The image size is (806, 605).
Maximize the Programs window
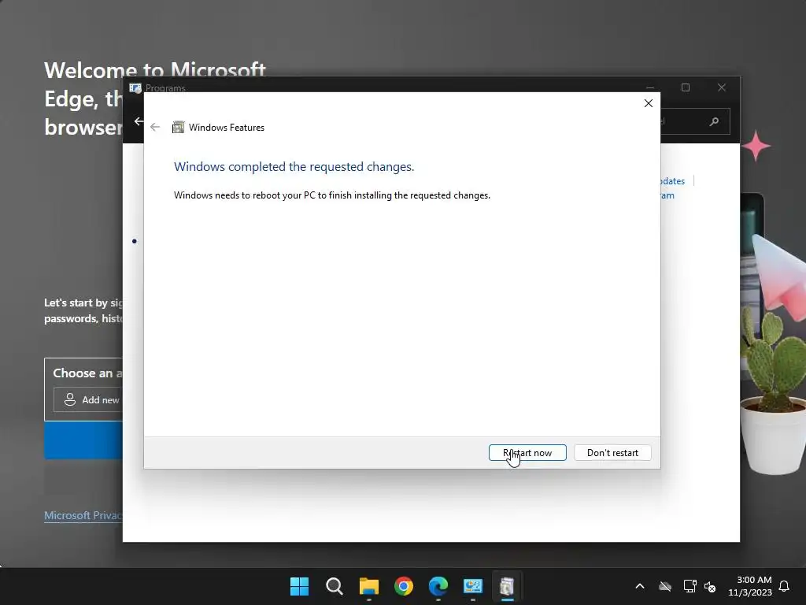coord(686,87)
